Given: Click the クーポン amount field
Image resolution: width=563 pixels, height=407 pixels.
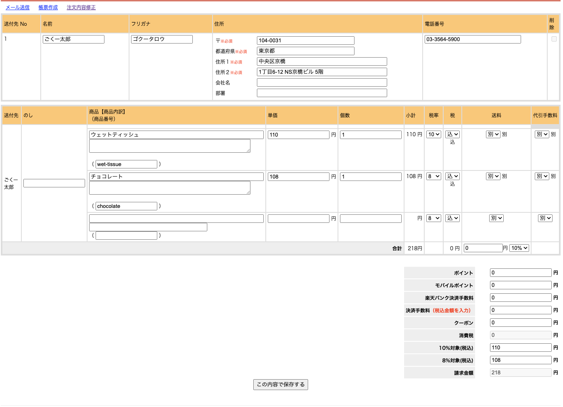Looking at the screenshot, I should tap(520, 322).
